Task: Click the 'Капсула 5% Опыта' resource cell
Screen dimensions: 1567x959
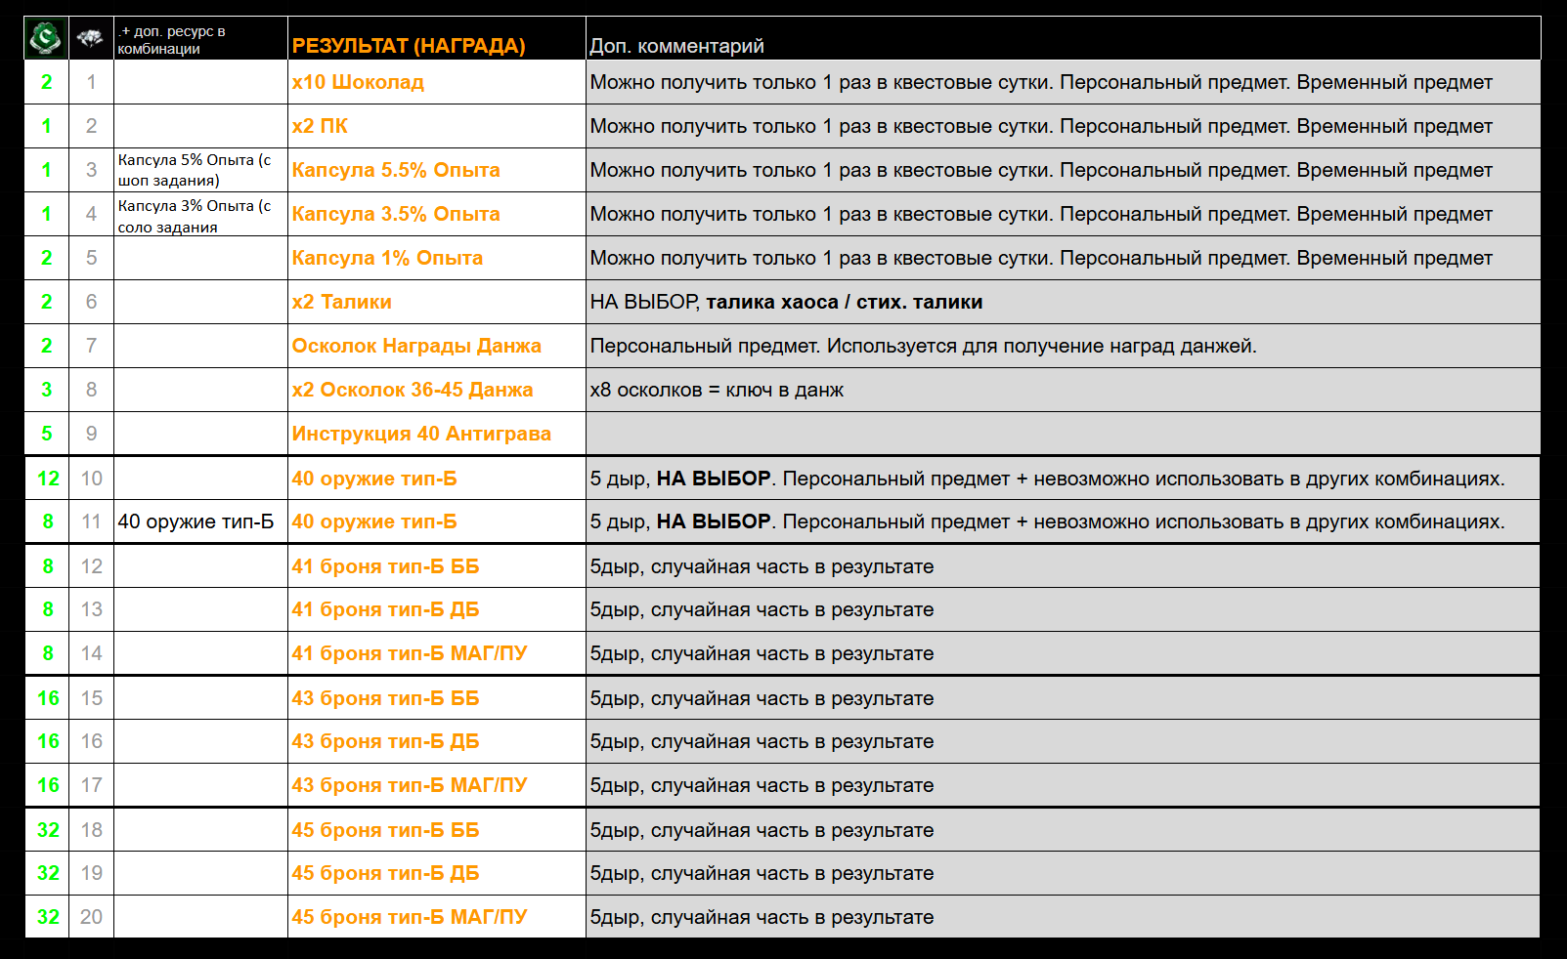Action: tap(195, 170)
